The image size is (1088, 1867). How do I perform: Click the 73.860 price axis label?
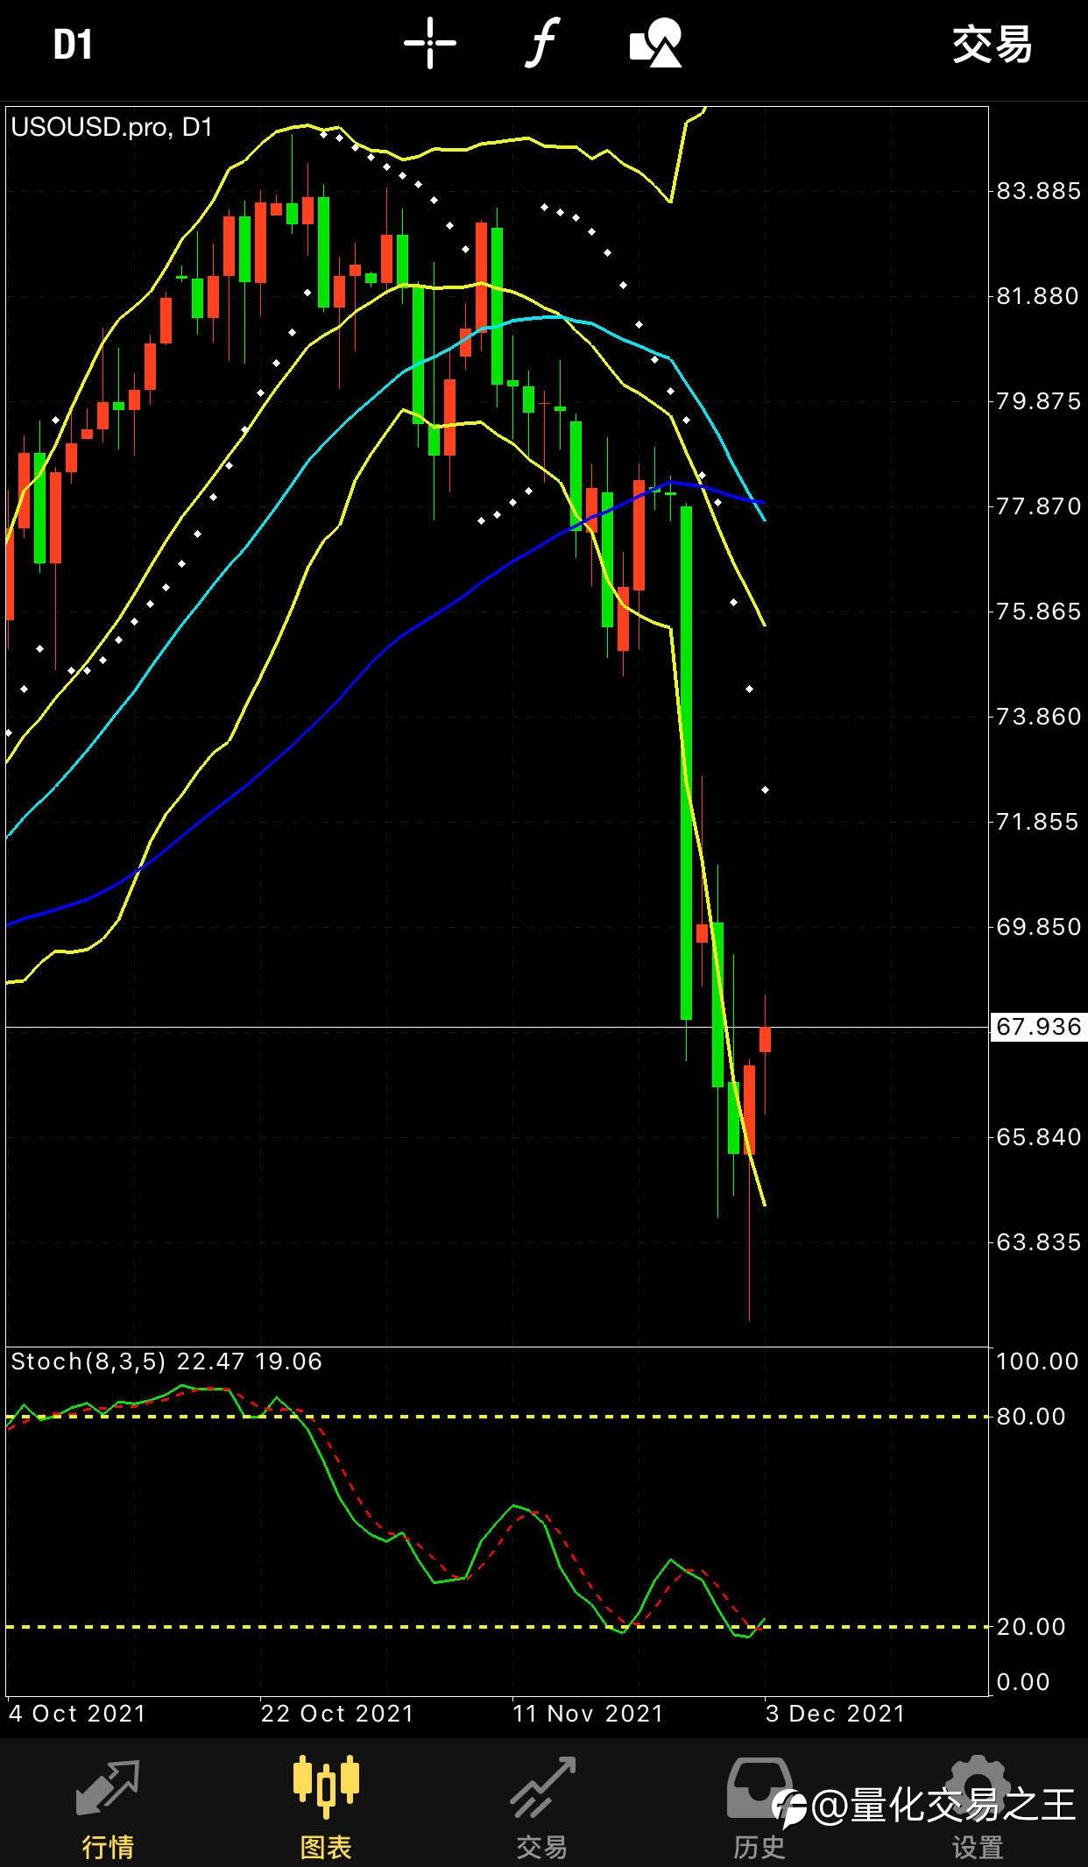pos(1039,717)
